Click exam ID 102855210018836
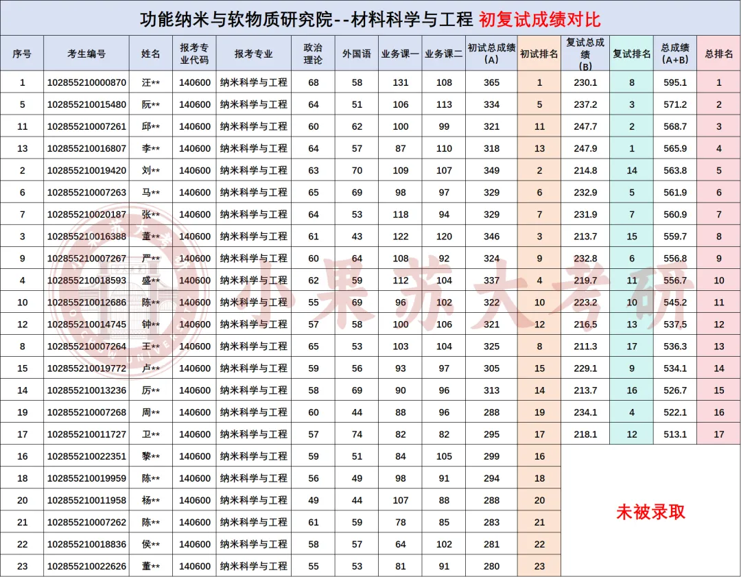The height and width of the screenshot is (577, 741). click(86, 544)
